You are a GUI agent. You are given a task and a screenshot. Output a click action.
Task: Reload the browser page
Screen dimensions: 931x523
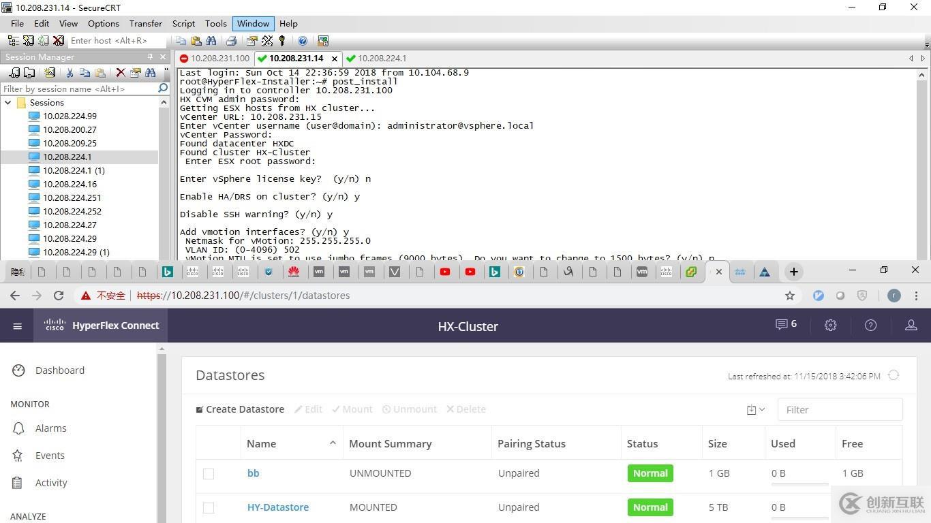59,296
